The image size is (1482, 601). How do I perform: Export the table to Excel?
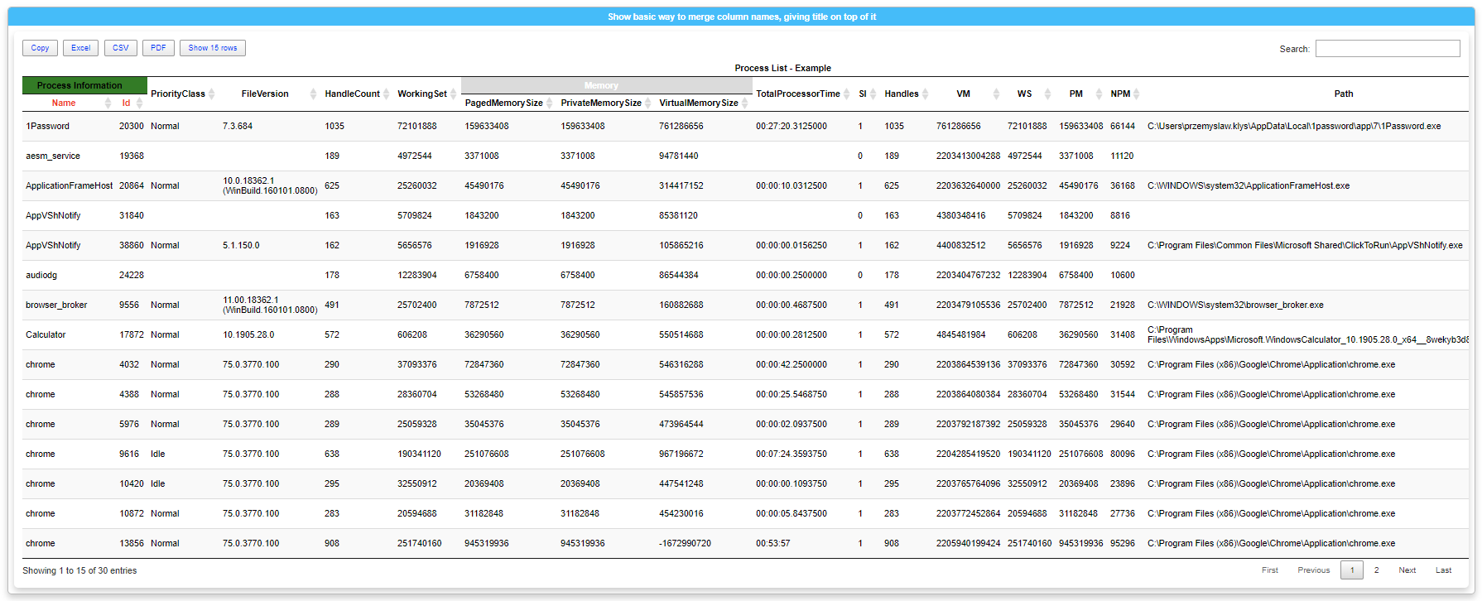click(80, 48)
